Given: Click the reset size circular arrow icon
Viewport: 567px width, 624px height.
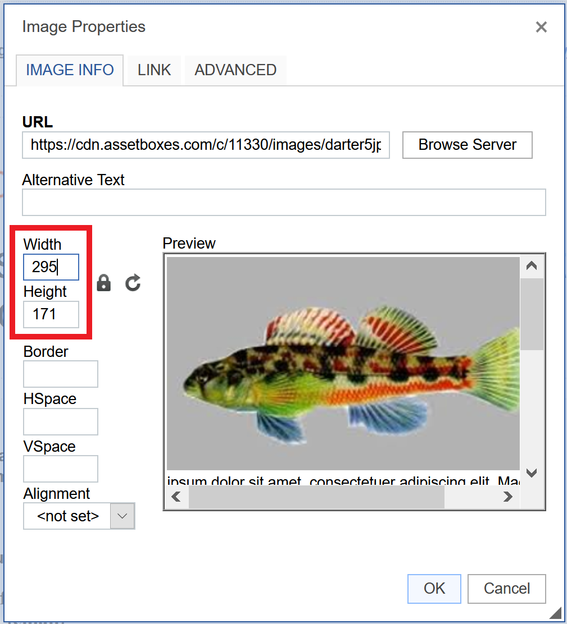Looking at the screenshot, I should coord(133,283).
